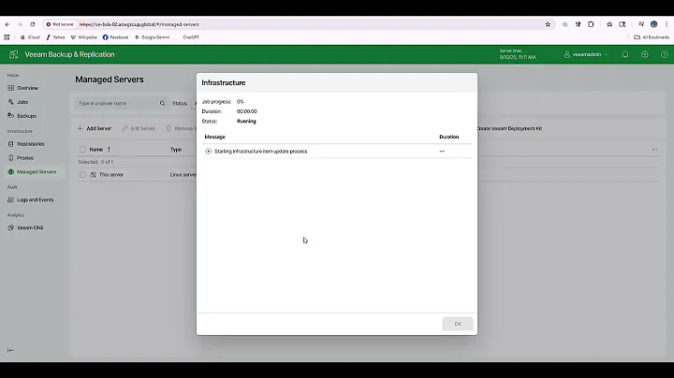Open the Veeam help question mark icon
Screen dimensions: 674x378
[x=664, y=54]
